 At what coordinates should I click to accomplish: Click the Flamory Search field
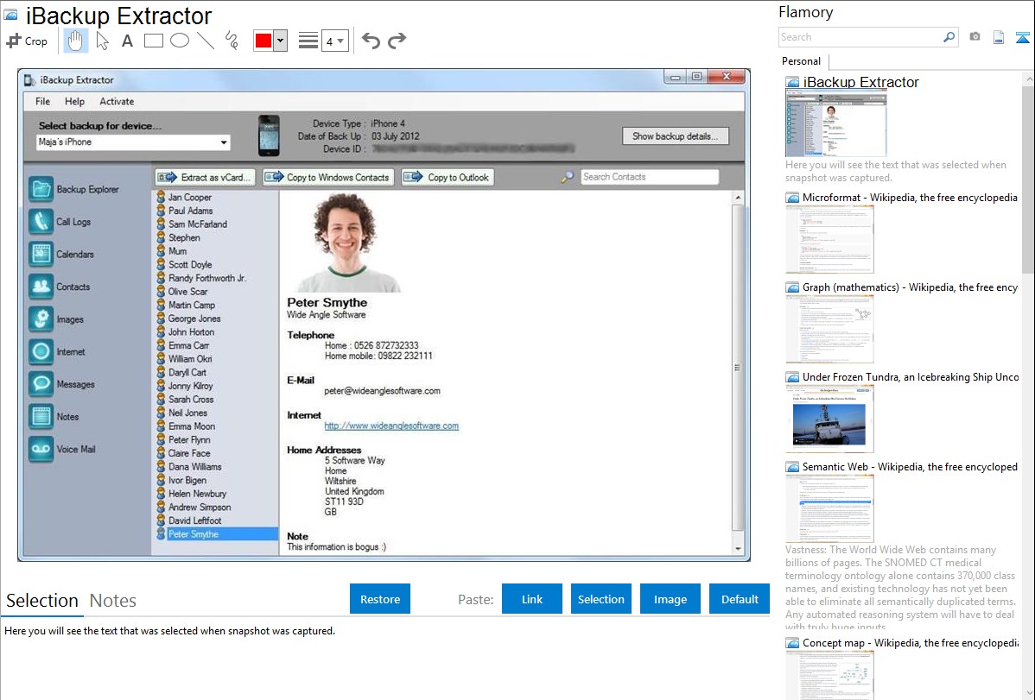tap(860, 37)
